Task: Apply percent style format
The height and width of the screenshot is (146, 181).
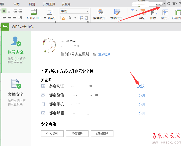Action: (70, 18)
